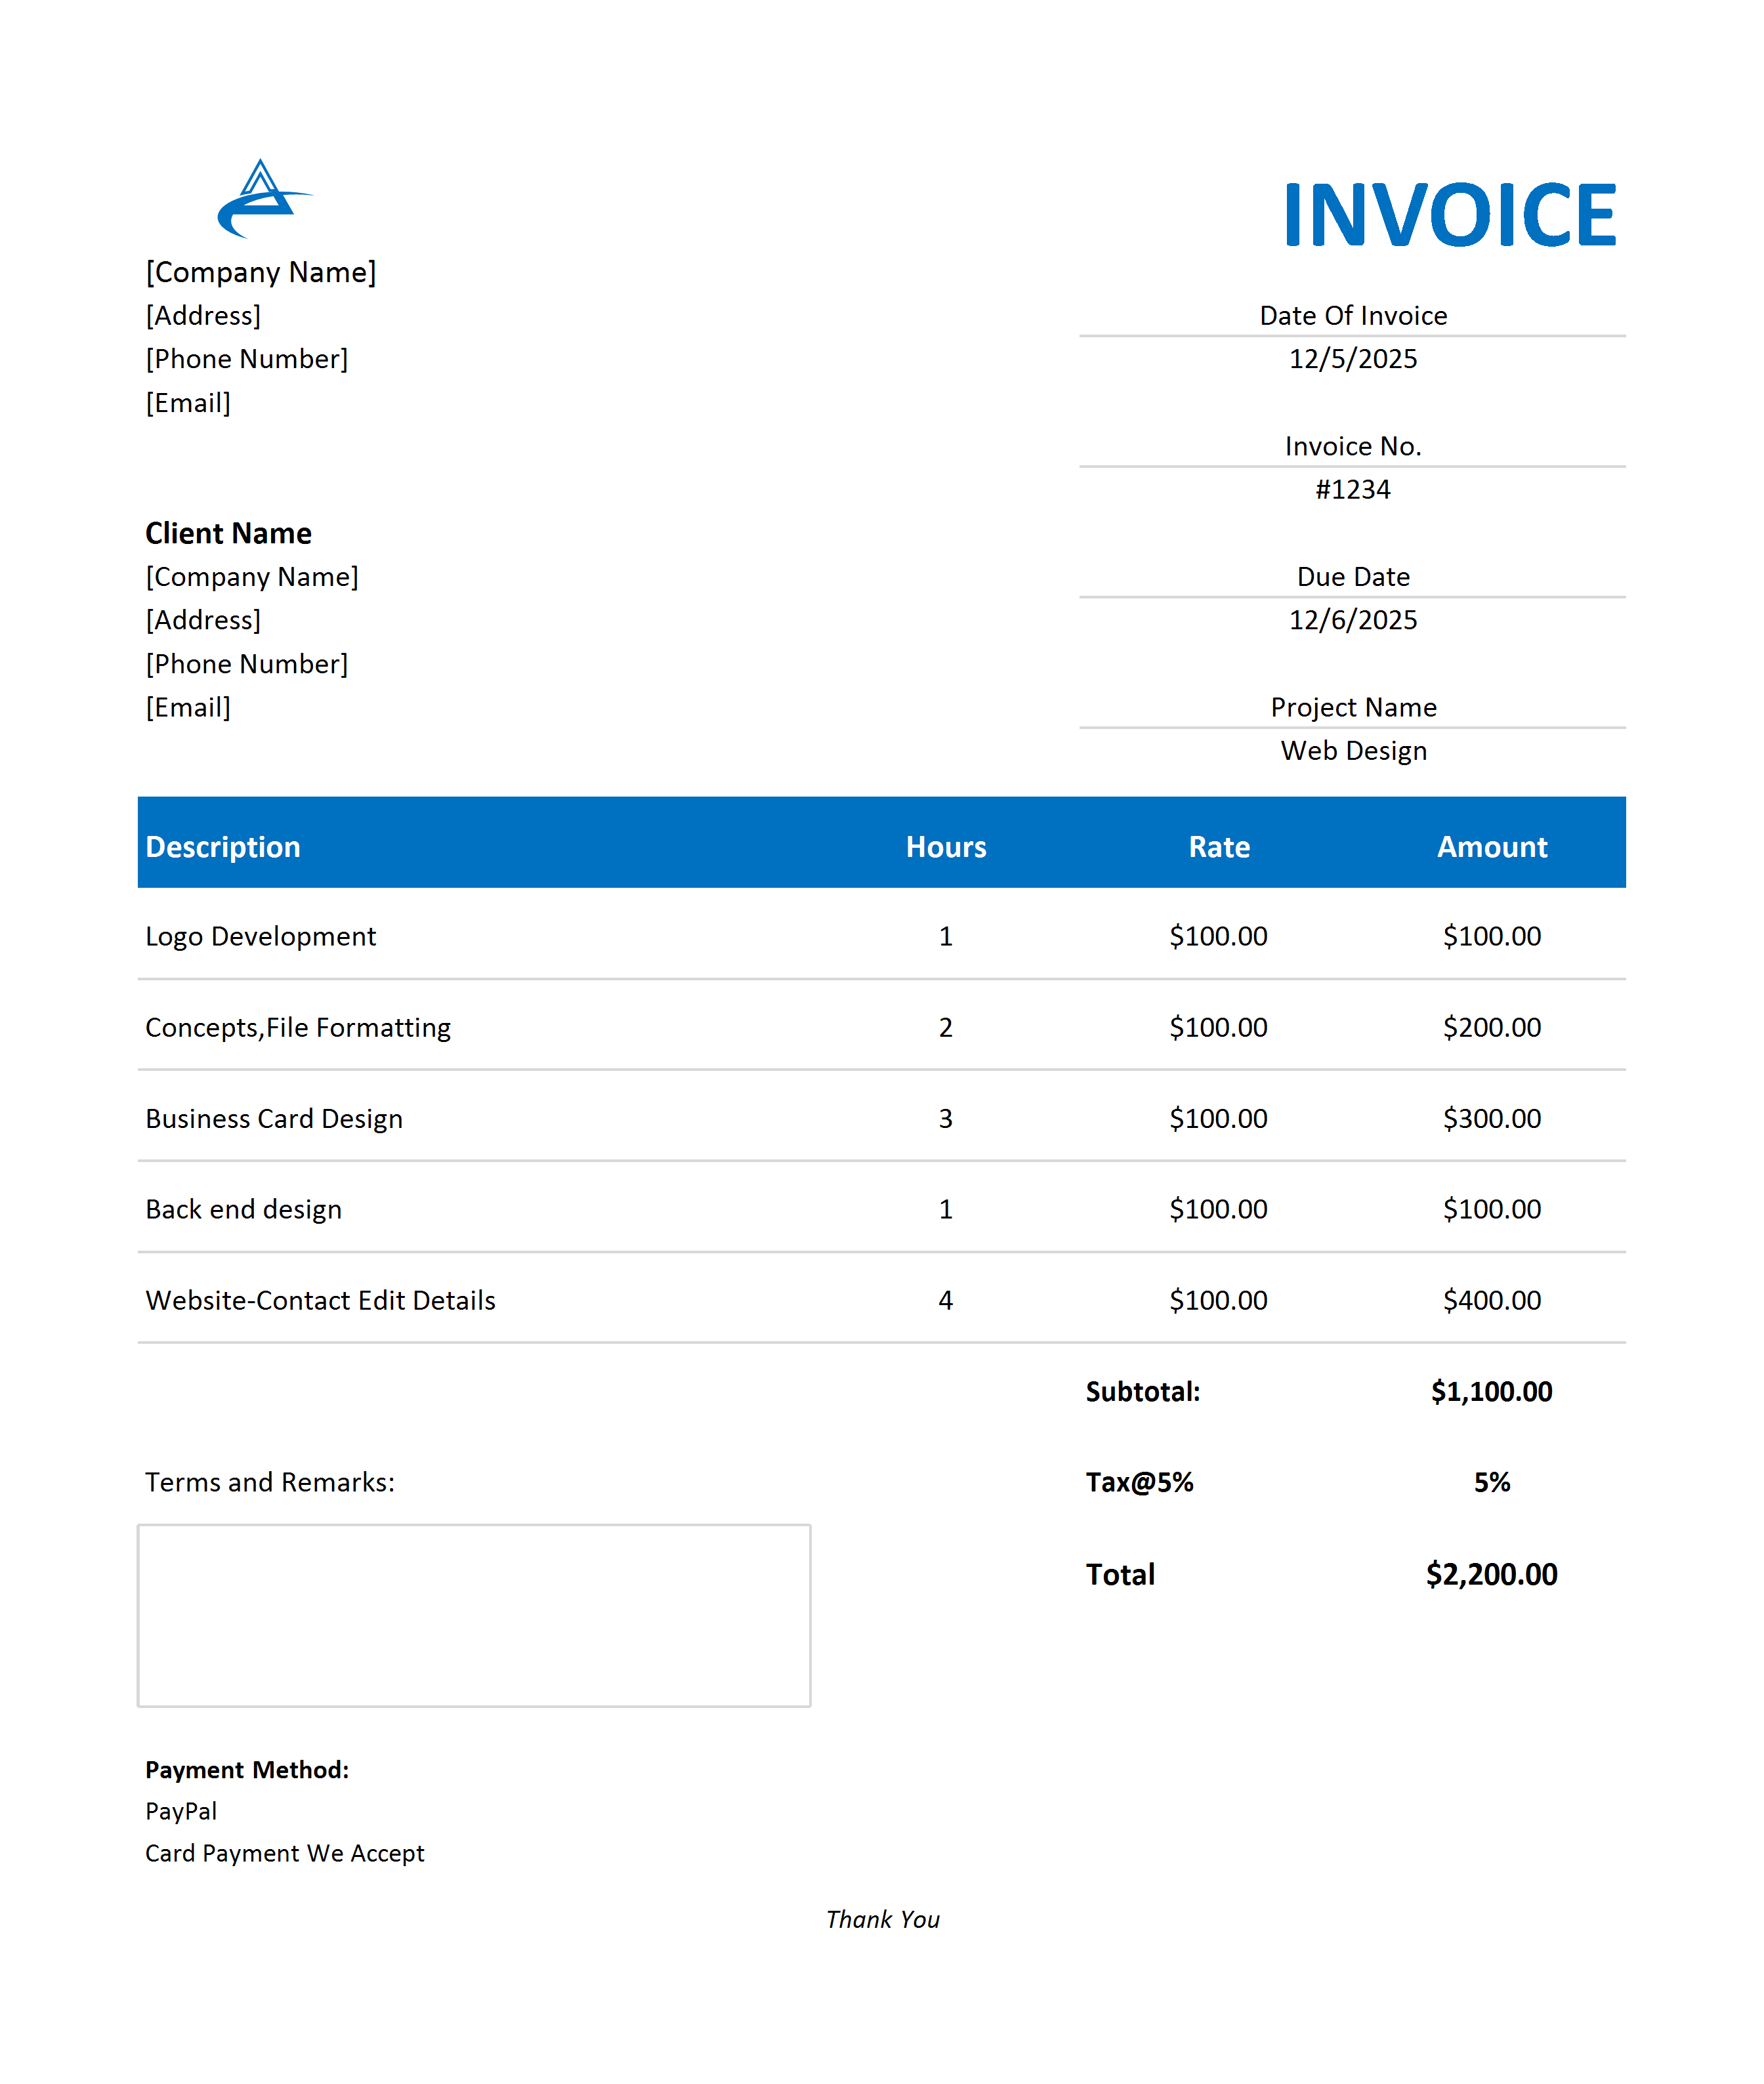The width and height of the screenshot is (1764, 2084).
Task: Select the Description column header
Action: click(x=223, y=847)
